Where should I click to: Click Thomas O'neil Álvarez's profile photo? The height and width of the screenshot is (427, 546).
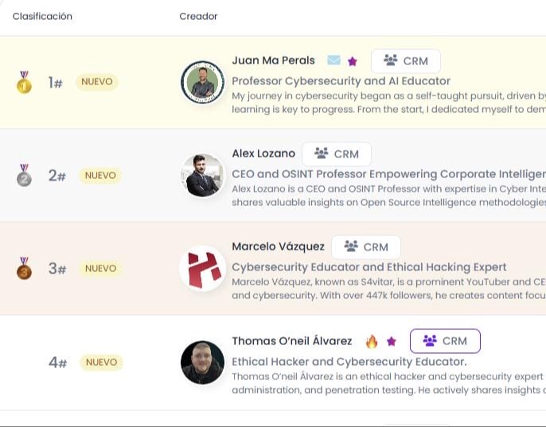(x=202, y=363)
